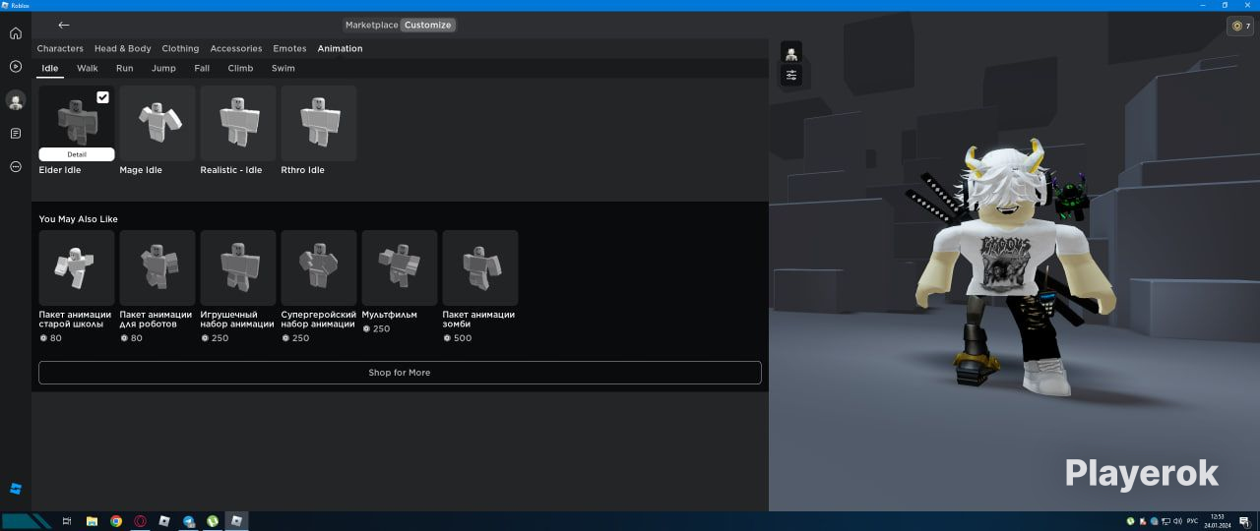Viewport: 1260px width, 531px height.
Task: Open the avatar settings sliders icon
Action: pyautogui.click(x=791, y=75)
